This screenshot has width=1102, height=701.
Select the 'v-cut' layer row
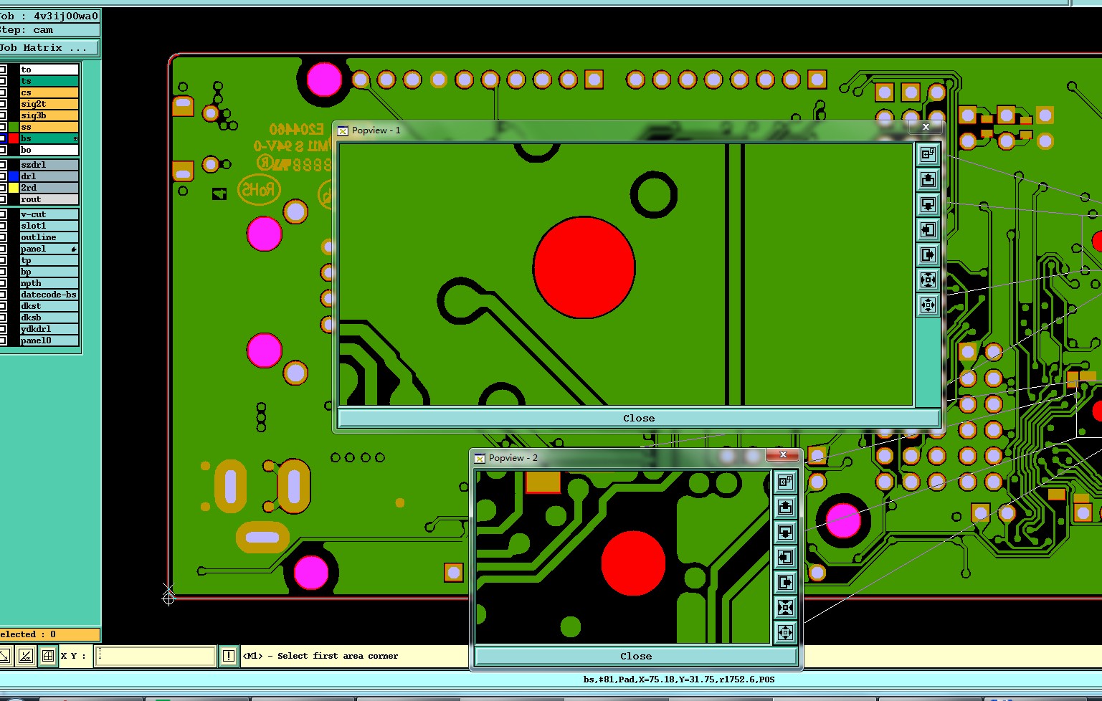click(49, 214)
